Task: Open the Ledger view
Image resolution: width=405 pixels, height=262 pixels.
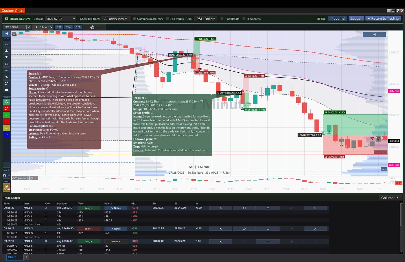Action: click(x=356, y=19)
